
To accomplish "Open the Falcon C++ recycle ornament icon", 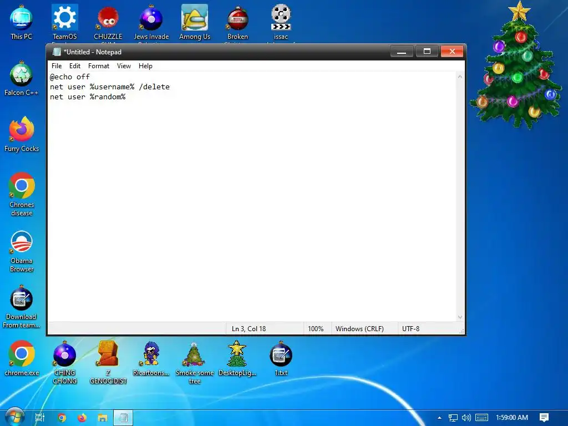I will [21, 79].
